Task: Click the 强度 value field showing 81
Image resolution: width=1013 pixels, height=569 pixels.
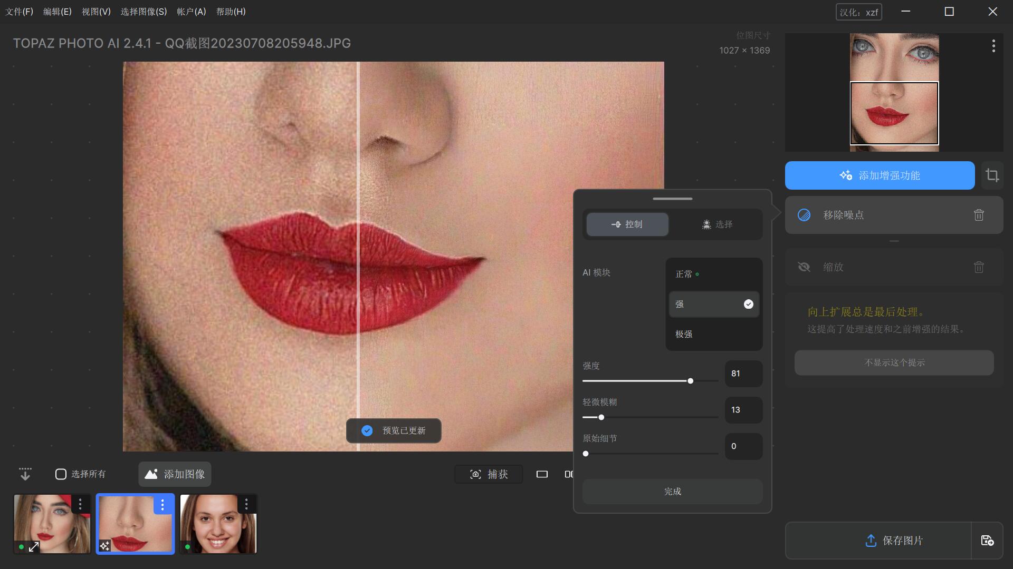Action: point(743,374)
